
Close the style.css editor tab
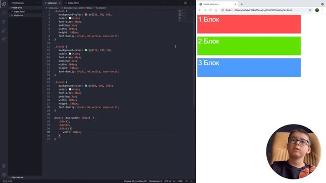click(x=60, y=3)
